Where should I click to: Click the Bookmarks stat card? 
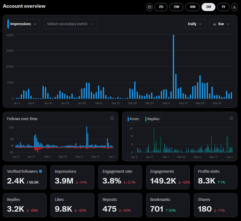167,205
